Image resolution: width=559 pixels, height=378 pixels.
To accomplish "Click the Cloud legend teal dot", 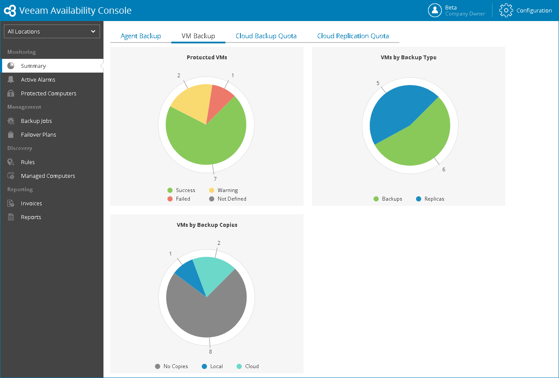I will [x=239, y=366].
